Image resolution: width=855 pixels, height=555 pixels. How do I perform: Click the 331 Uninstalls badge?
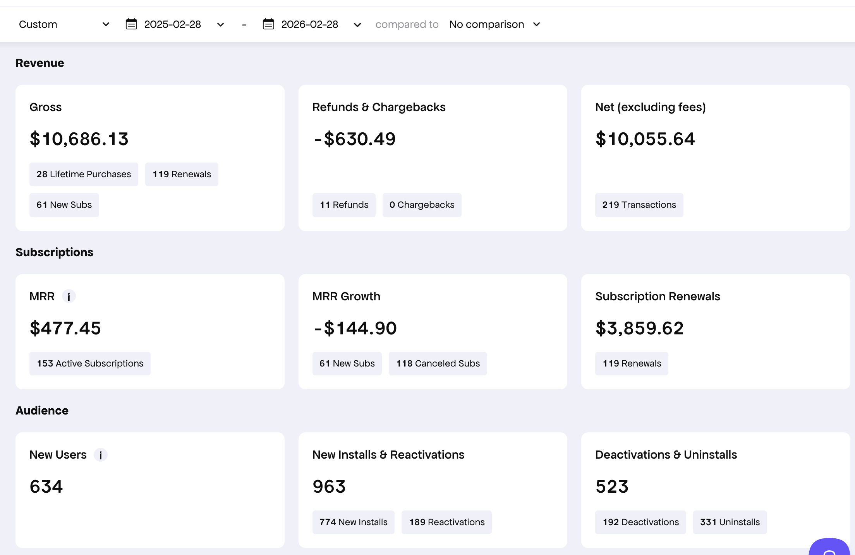(730, 522)
